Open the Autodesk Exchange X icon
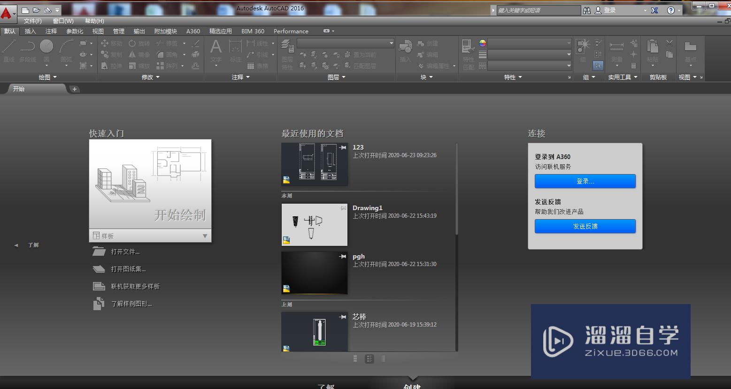The image size is (731, 389). tap(654, 10)
